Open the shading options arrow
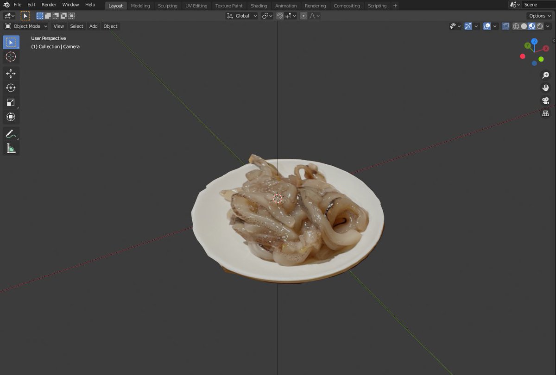Viewport: 556px width, 375px height. point(548,26)
